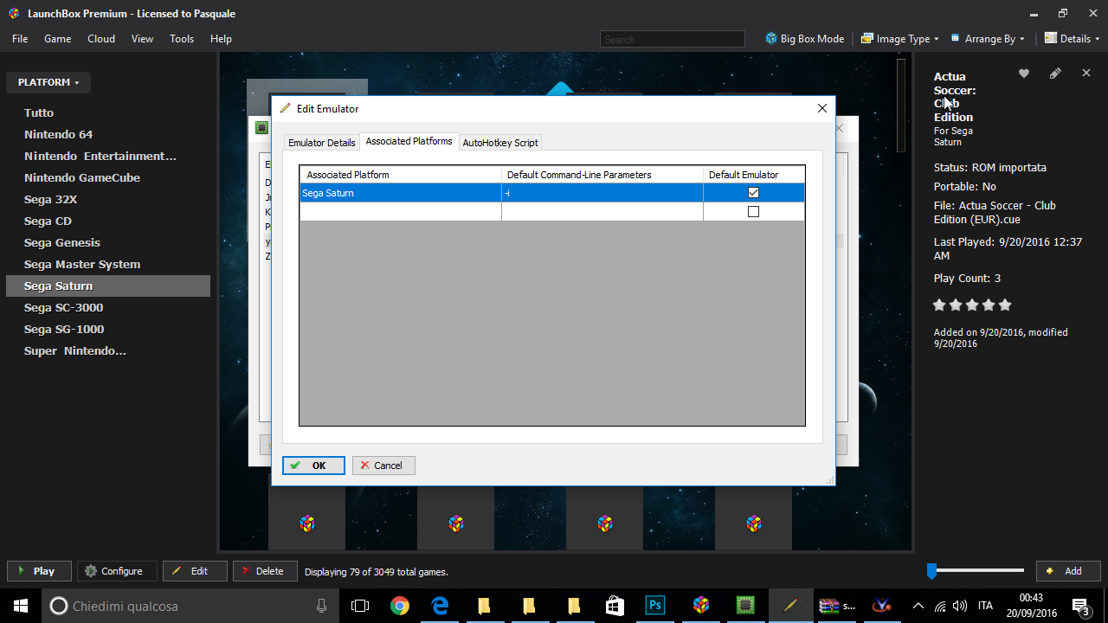1108x623 pixels.
Task: Confirm with the OK button
Action: 313,466
